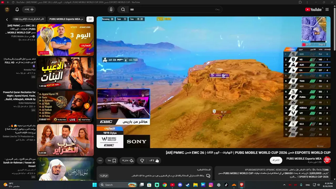
Task: Open the YouTube home logo
Action: click(x=313, y=9)
